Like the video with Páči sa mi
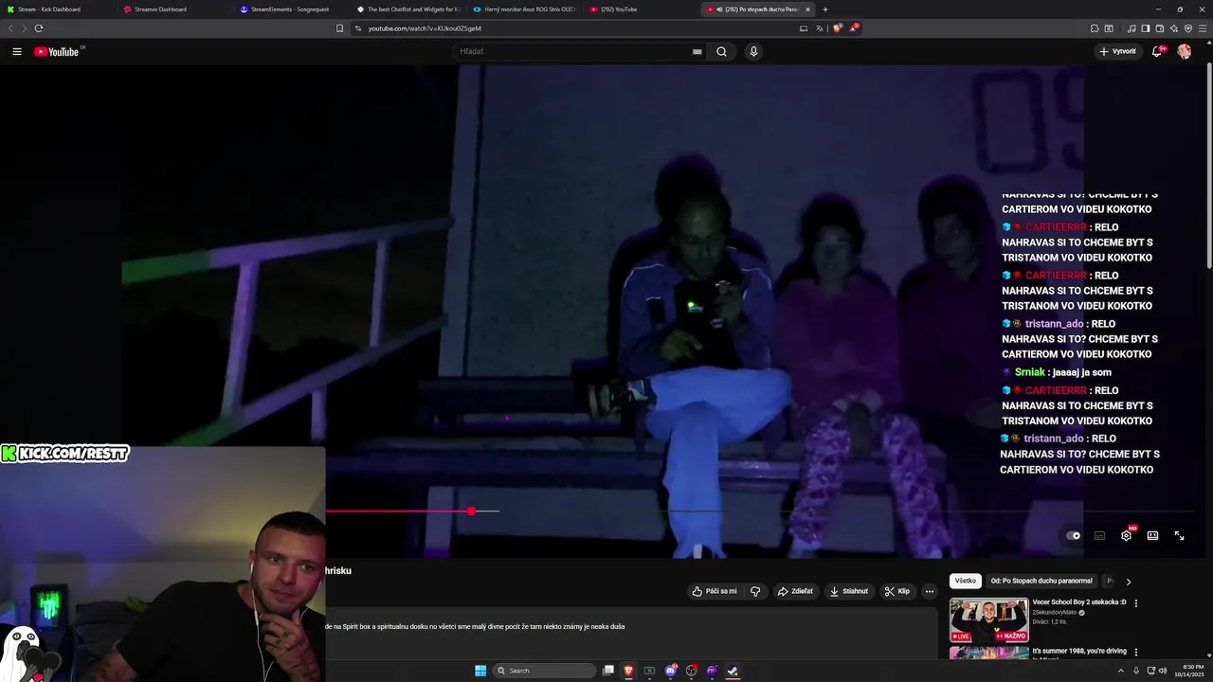The width and height of the screenshot is (1213, 682). pos(715,591)
